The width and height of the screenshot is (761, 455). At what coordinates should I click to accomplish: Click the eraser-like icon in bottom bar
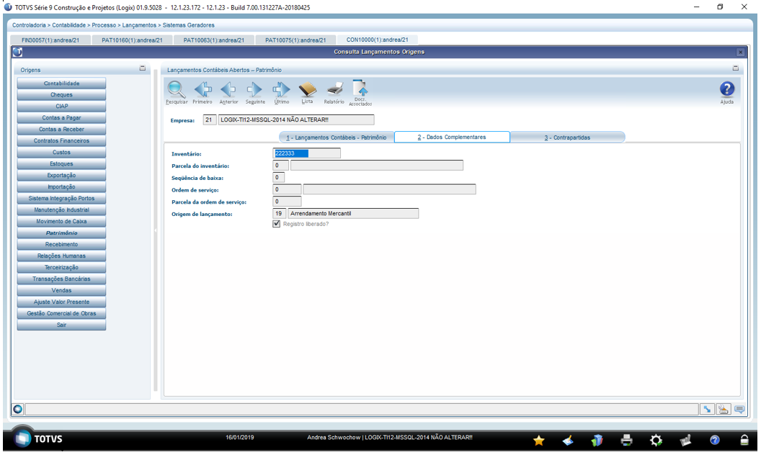point(568,440)
